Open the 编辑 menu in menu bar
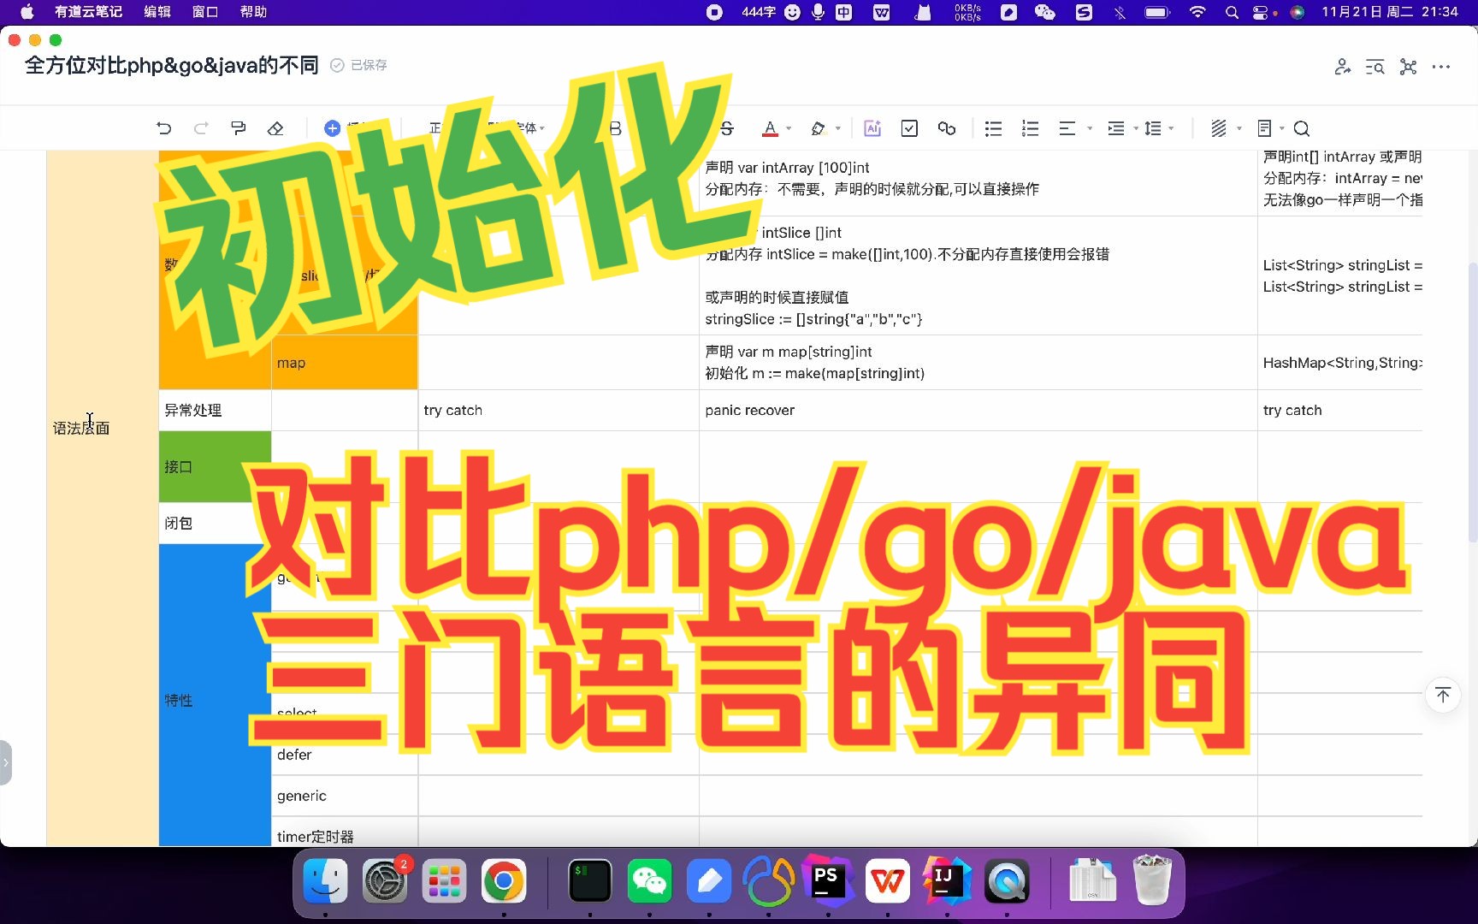 (x=157, y=12)
